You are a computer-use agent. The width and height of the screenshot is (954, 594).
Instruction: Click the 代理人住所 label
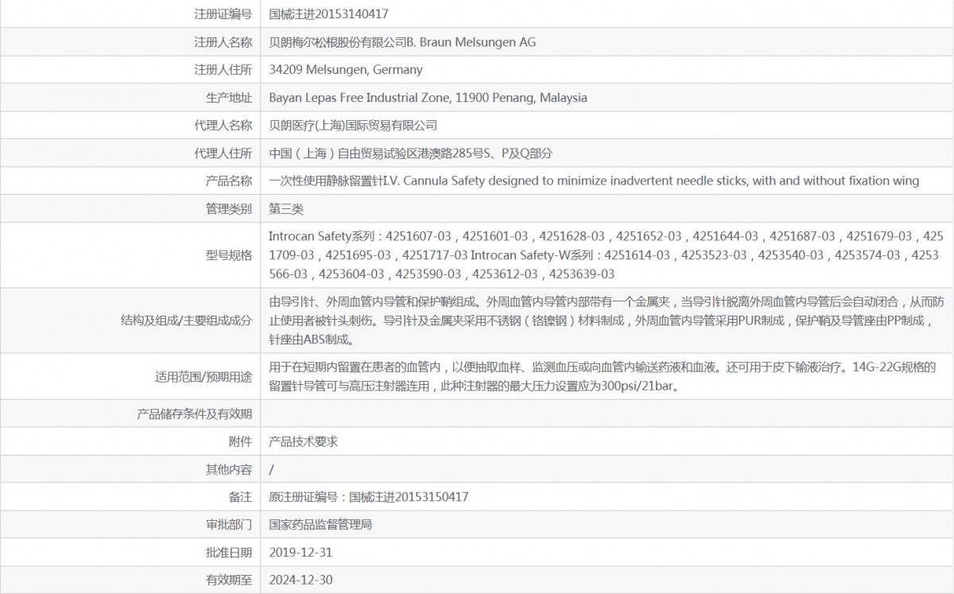[x=223, y=153]
